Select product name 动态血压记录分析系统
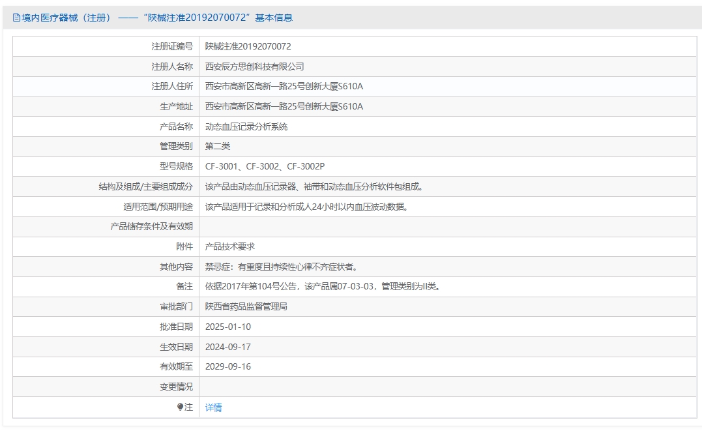Screen dimensions: 702x442 tap(246, 126)
